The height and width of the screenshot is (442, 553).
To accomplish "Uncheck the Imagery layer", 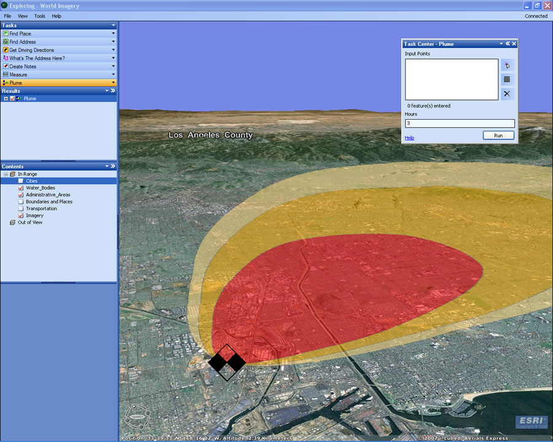I will (x=21, y=215).
